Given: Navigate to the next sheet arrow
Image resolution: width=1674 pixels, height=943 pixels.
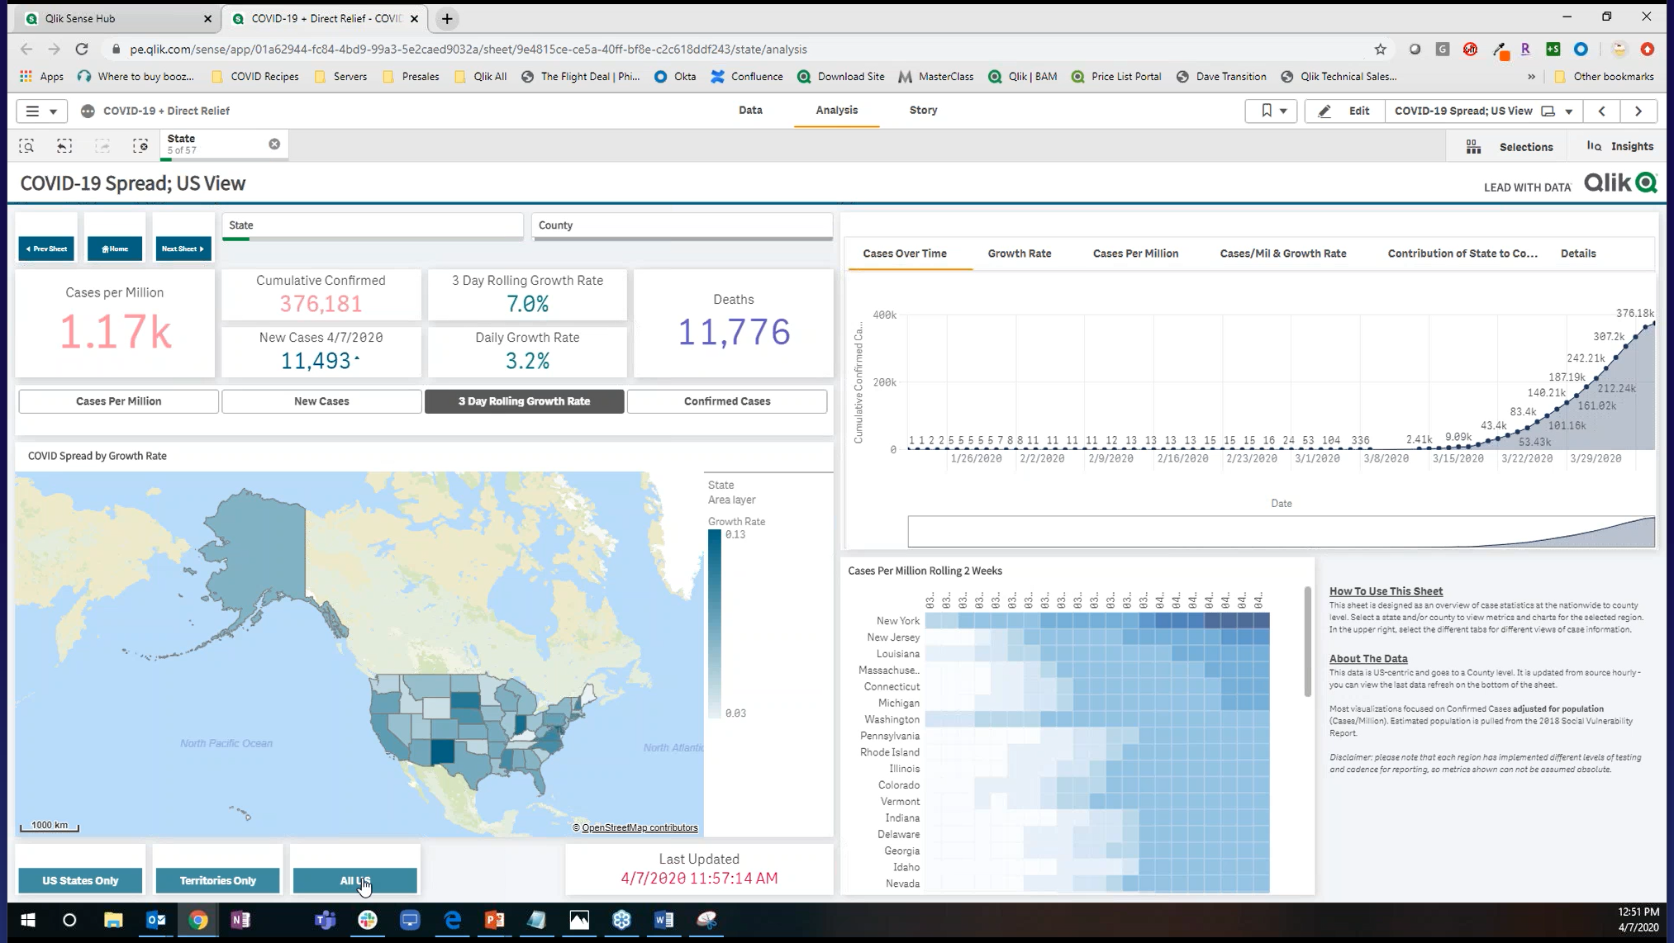Looking at the screenshot, I should (x=1638, y=111).
